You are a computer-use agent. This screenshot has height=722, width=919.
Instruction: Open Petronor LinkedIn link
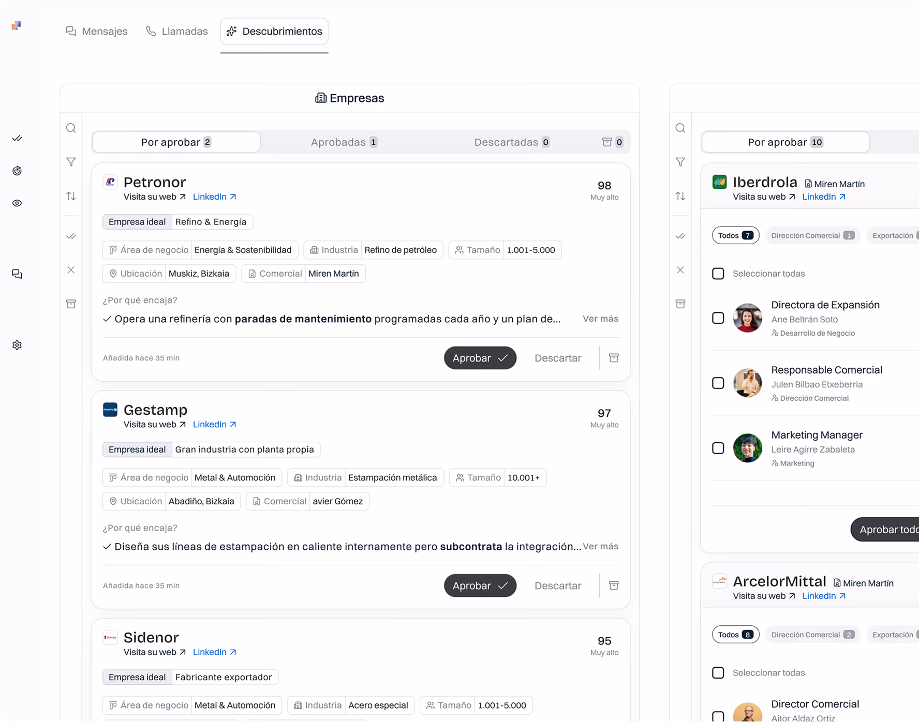pos(215,197)
